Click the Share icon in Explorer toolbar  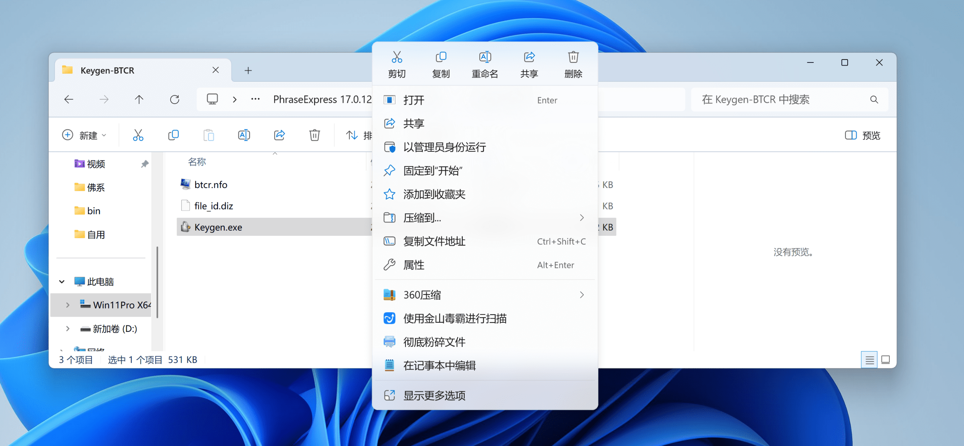(279, 135)
